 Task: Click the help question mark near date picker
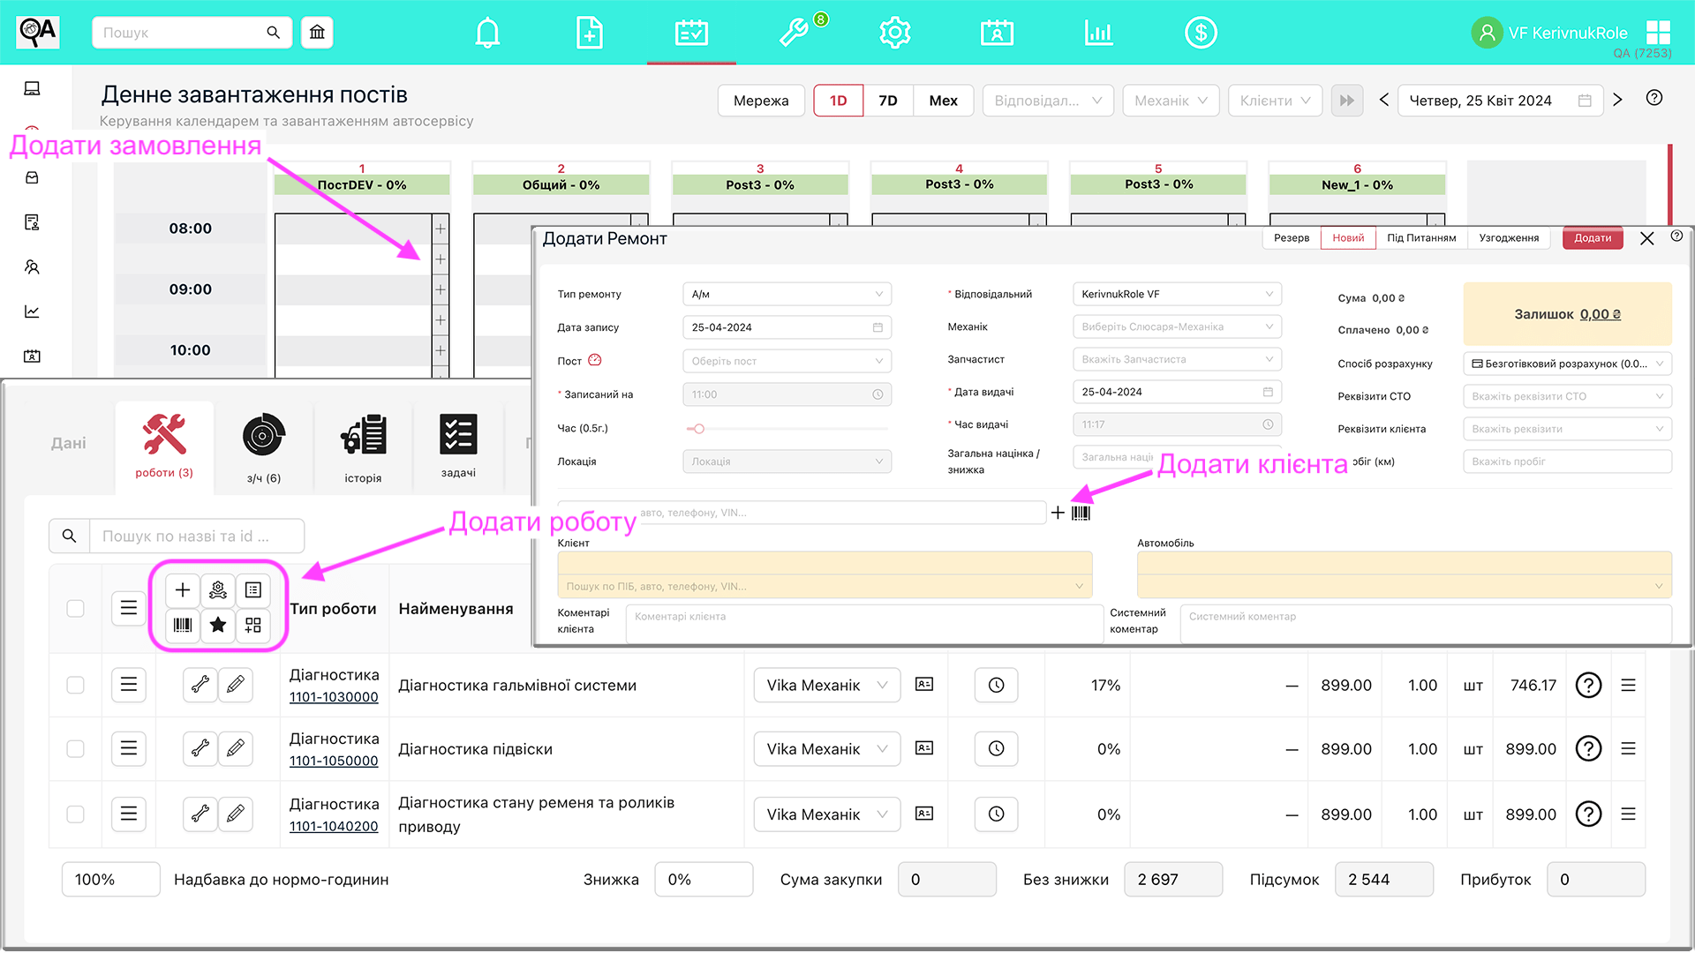pos(1654,98)
